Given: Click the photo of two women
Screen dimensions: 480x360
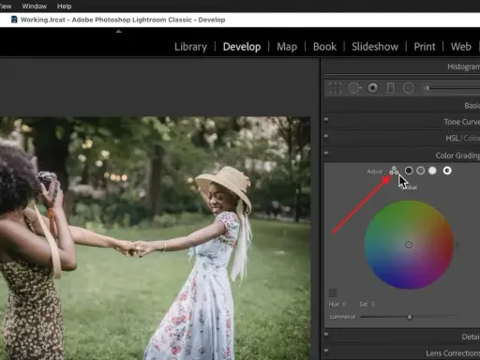Looking at the screenshot, I should (156, 238).
